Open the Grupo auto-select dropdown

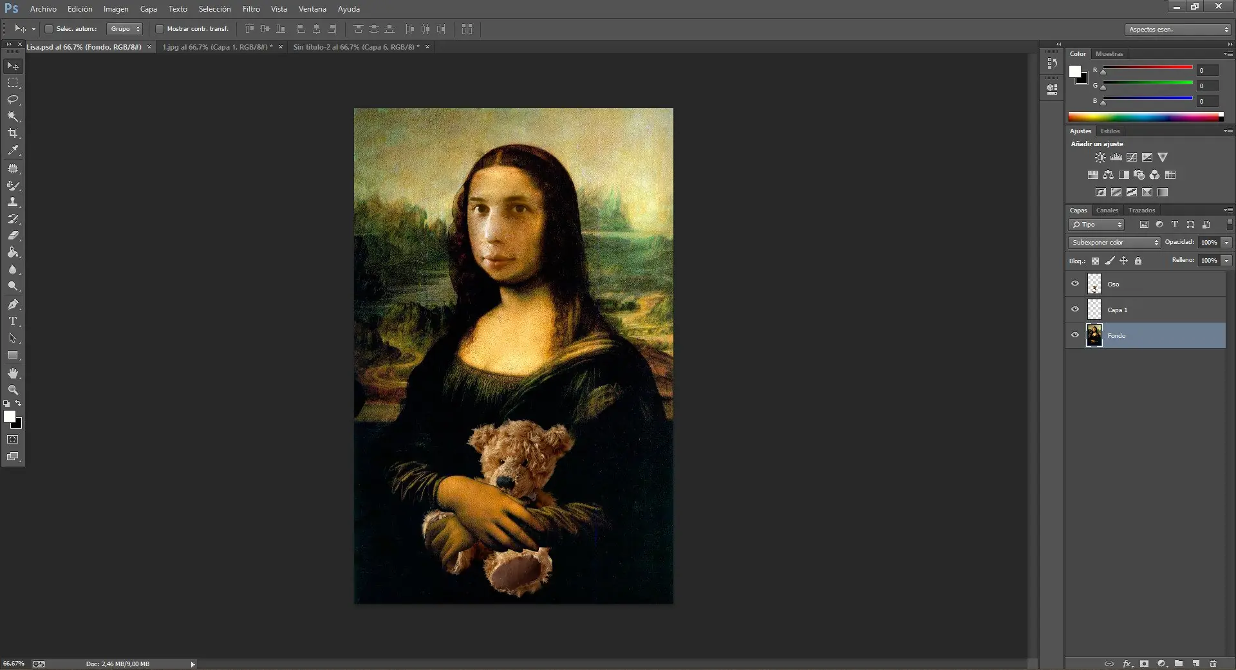[x=124, y=29]
